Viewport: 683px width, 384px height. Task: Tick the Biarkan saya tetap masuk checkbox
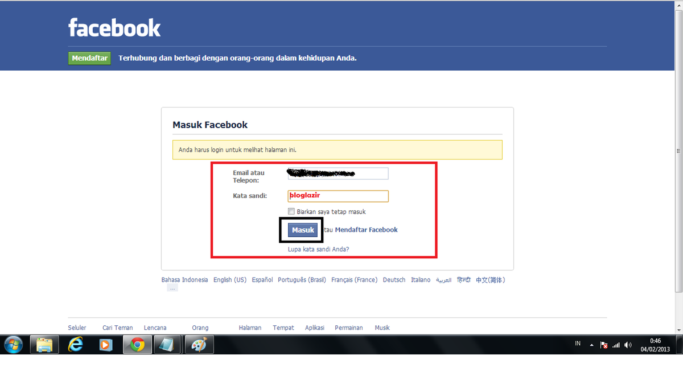[x=291, y=212]
